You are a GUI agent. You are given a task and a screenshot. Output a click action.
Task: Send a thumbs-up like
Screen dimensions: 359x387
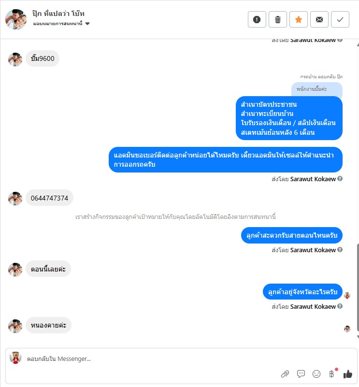point(347,374)
